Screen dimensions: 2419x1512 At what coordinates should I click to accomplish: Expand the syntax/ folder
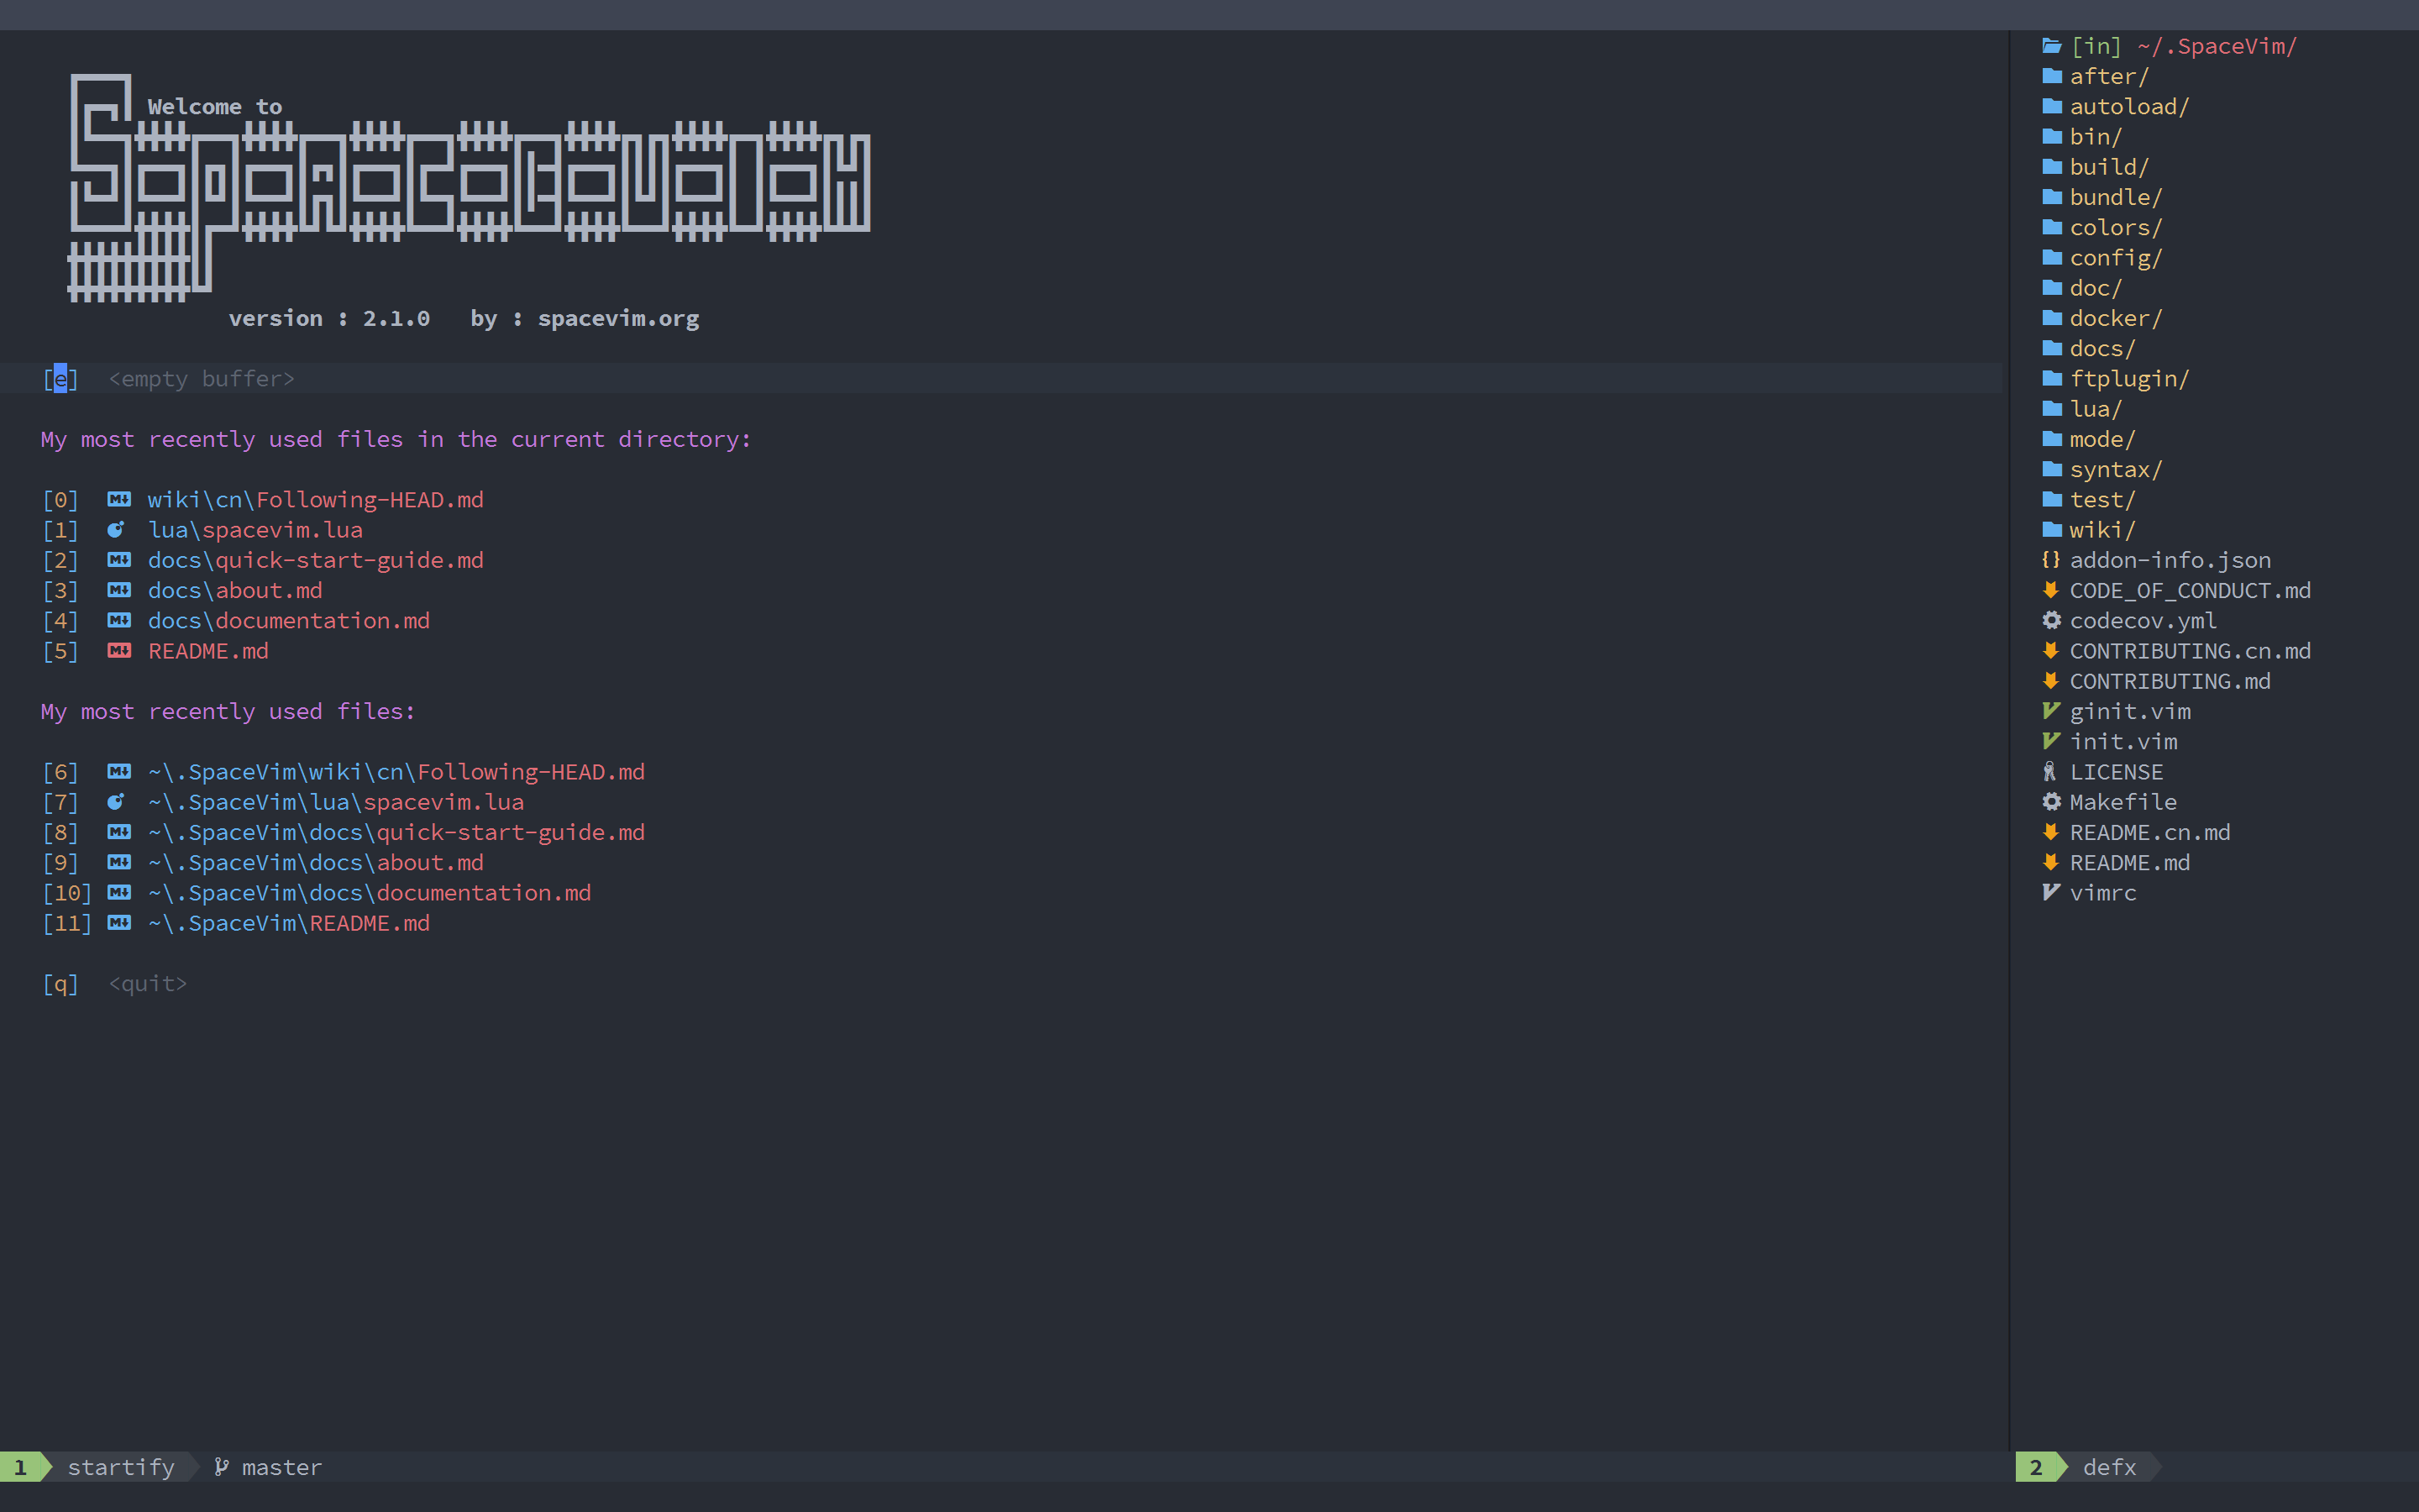2115,469
